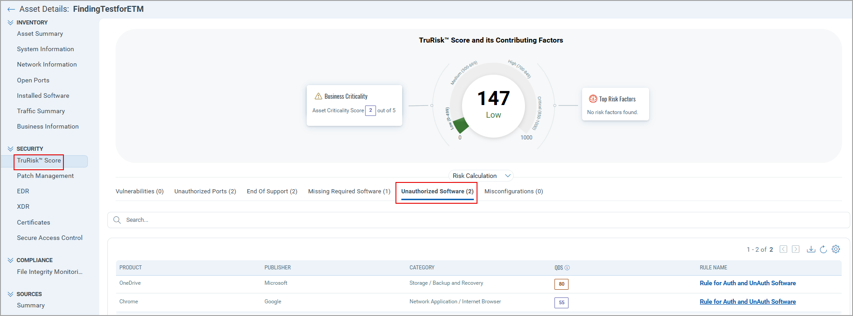Switch to the Unauthorized Ports (2) tab
Image resolution: width=853 pixels, height=316 pixels.
tap(205, 192)
